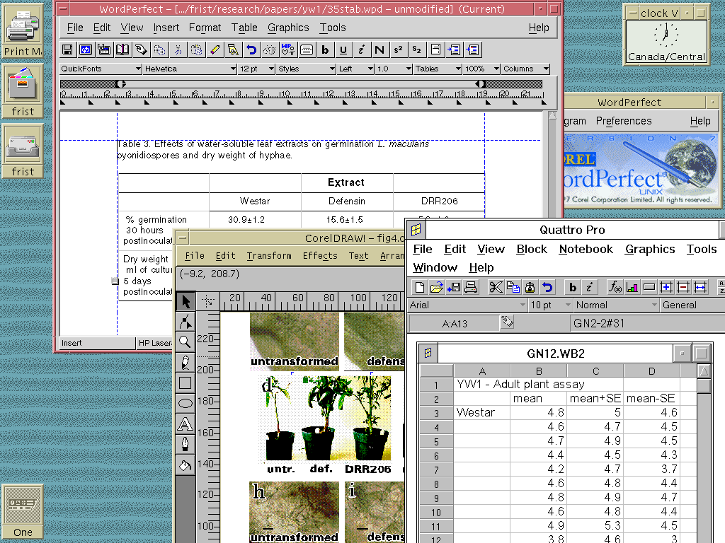
Task: Open the Left justification dropdown
Action: (355, 69)
